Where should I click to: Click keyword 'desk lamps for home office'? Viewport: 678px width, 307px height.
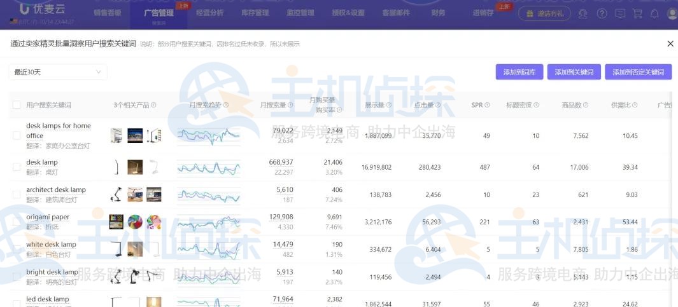[x=59, y=130]
